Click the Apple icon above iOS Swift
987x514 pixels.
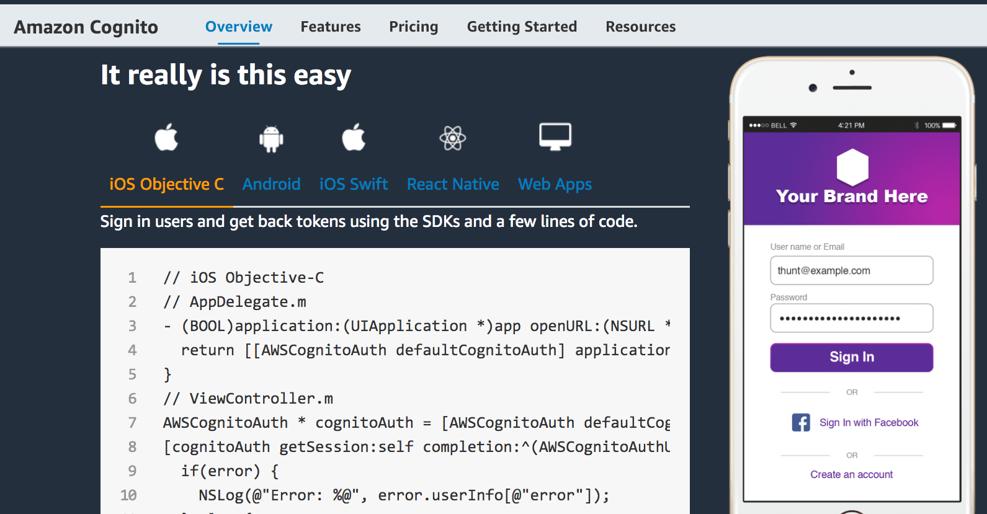[x=354, y=137]
